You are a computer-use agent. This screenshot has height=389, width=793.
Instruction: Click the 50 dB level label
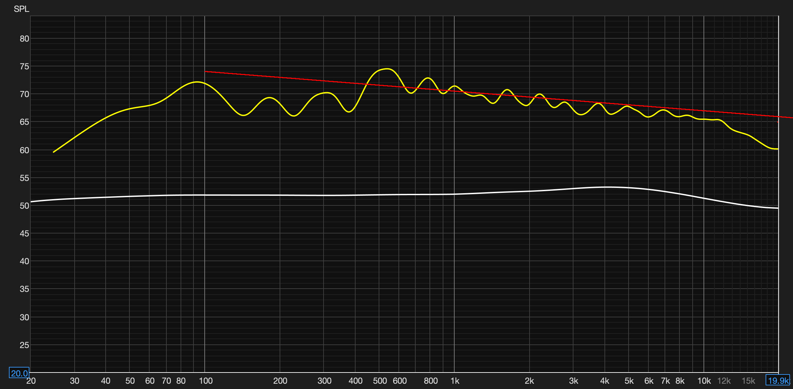(24, 206)
